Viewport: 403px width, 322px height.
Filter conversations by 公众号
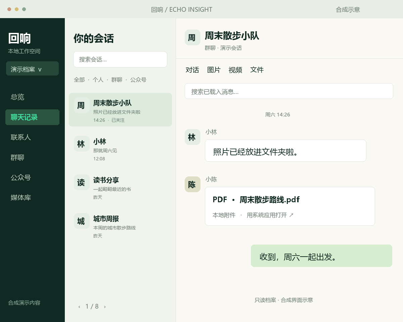coord(138,80)
